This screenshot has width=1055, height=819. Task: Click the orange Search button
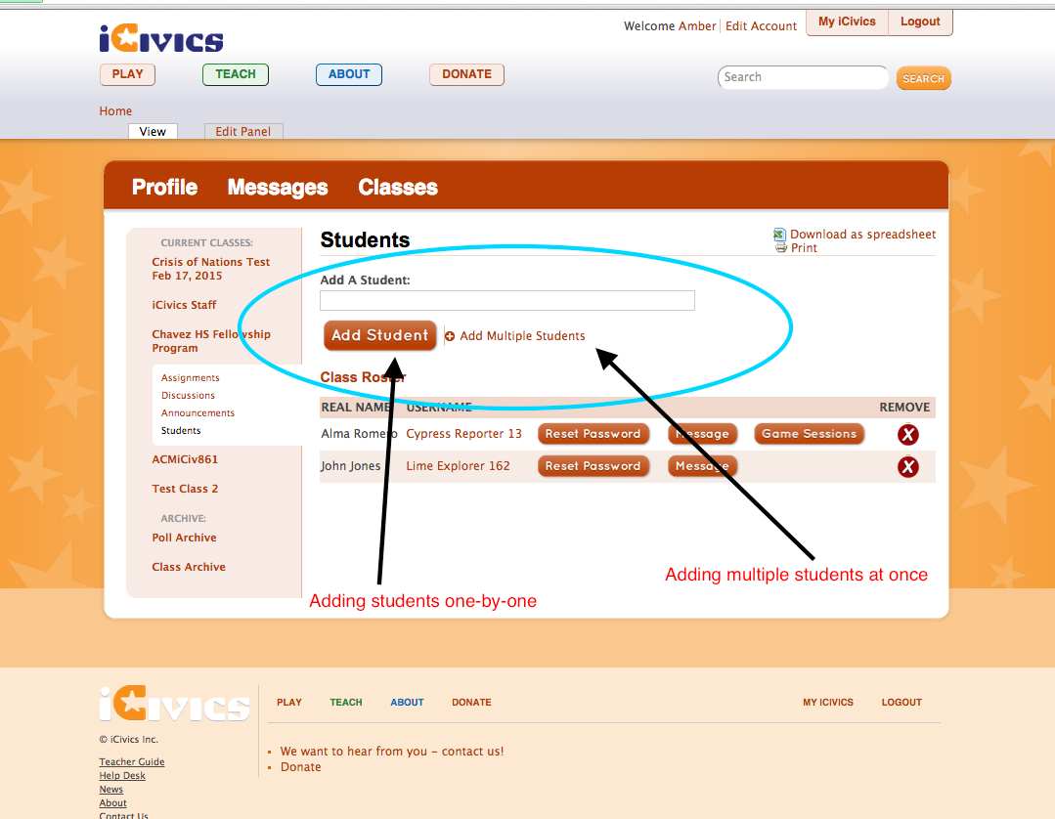pos(923,78)
